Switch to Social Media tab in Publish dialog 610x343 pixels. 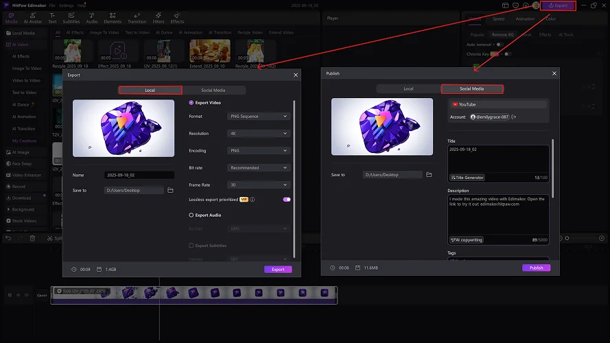[x=471, y=88]
